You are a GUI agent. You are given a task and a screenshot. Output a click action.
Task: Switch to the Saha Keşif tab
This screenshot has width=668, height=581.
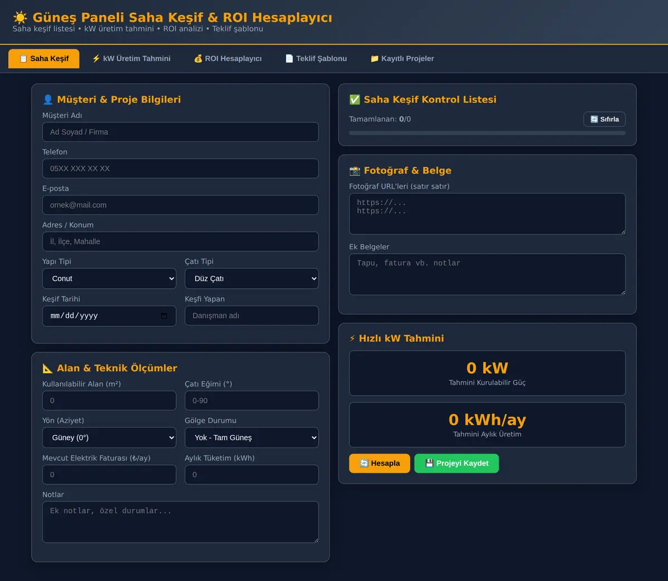44,58
